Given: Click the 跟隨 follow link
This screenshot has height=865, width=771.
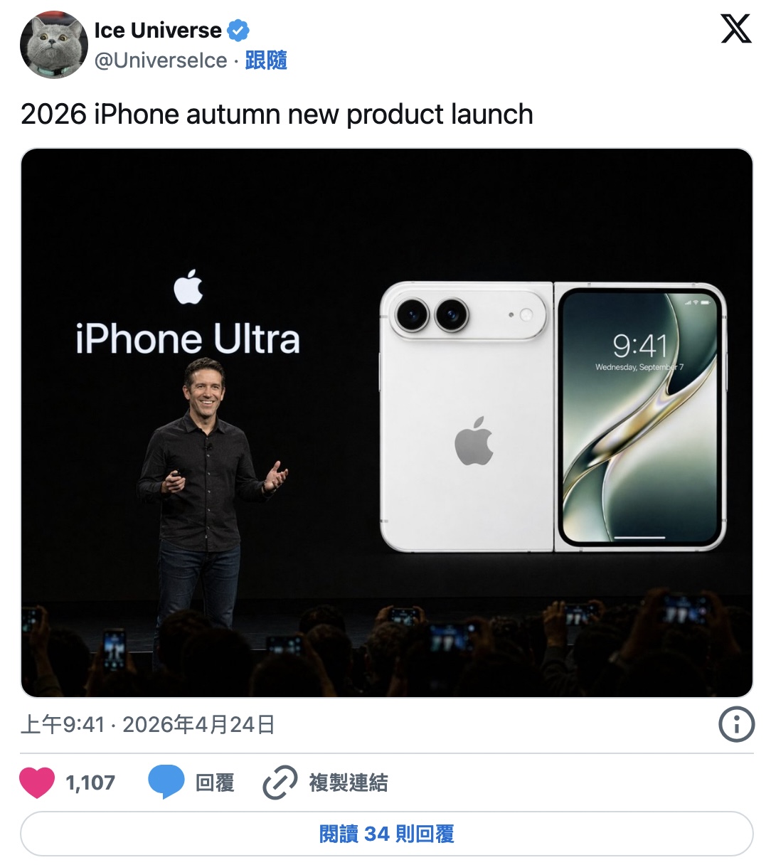Looking at the screenshot, I should (266, 60).
